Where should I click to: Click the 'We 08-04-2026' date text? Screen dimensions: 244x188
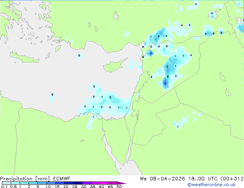click(162, 179)
